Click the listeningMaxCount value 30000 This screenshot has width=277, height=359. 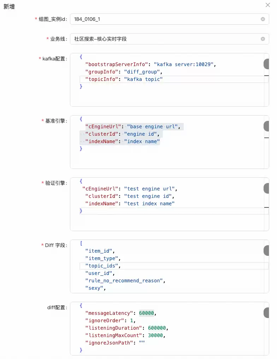click(x=155, y=335)
